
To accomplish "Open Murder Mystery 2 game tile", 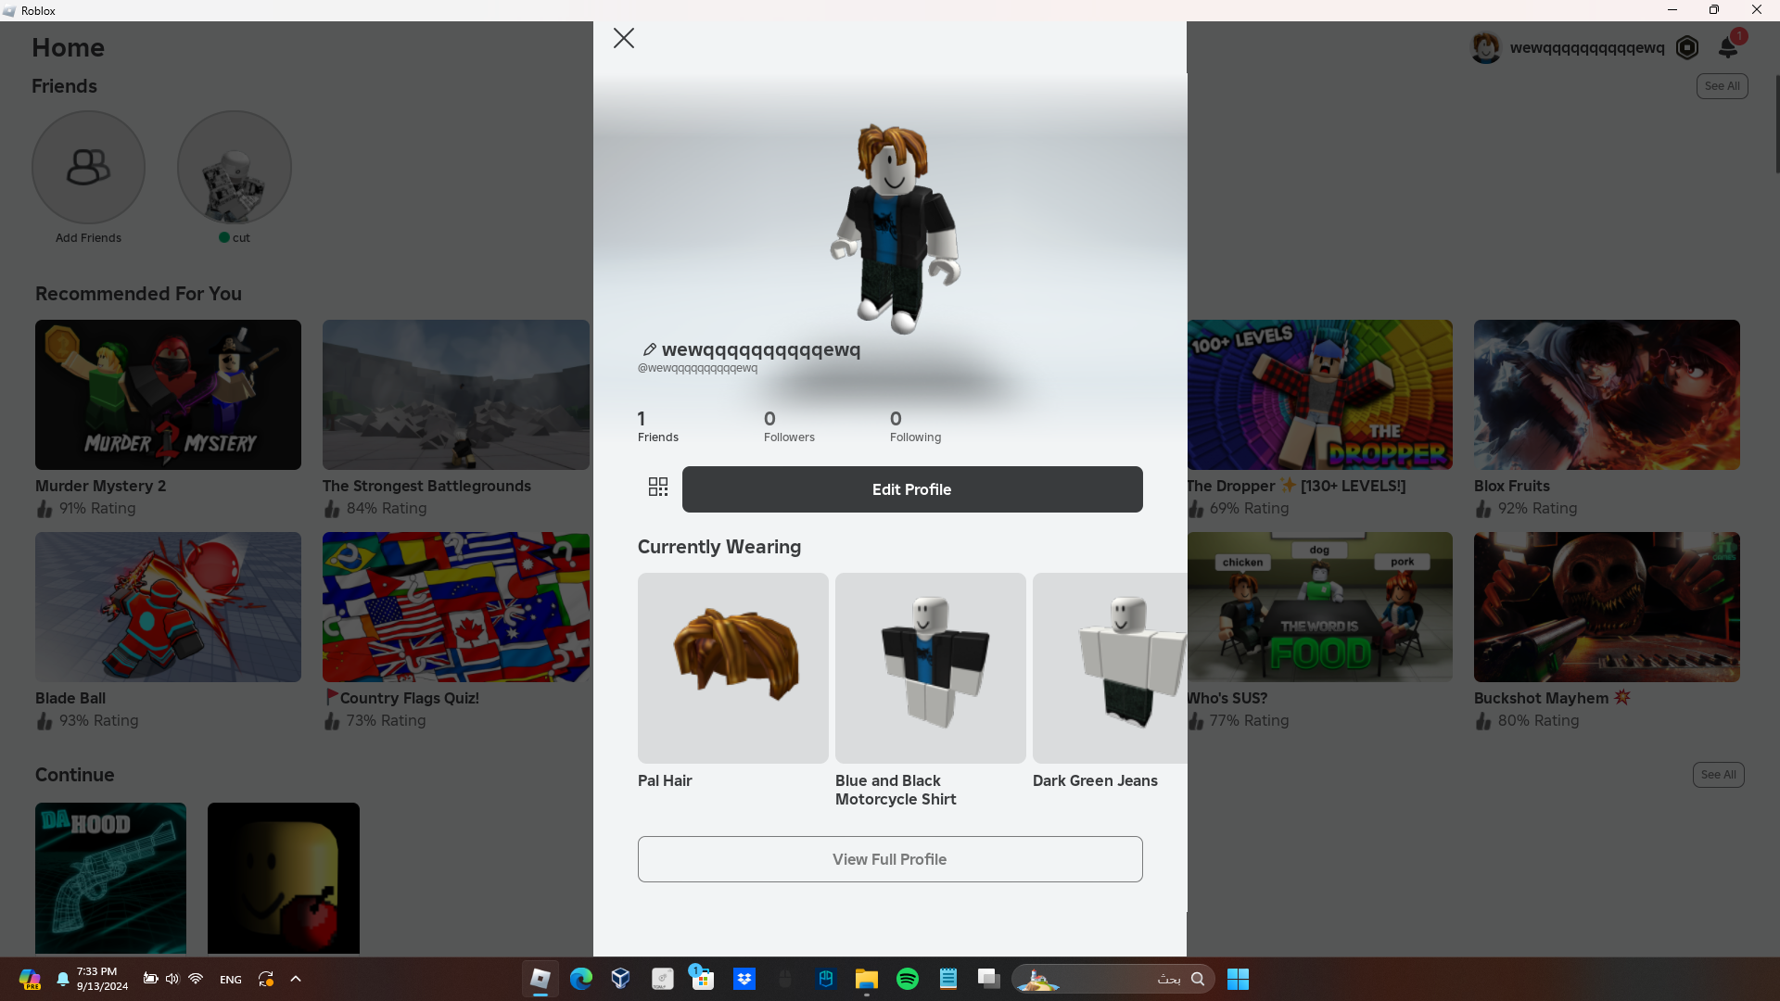I will tap(168, 395).
